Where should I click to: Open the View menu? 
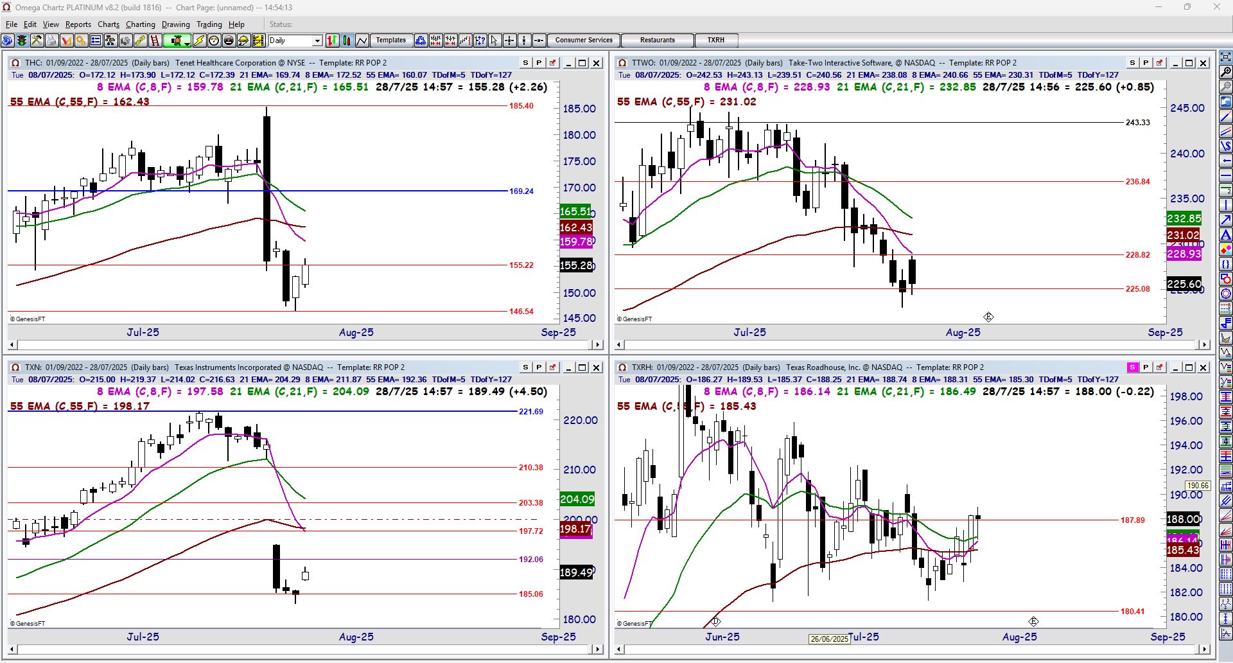coord(51,24)
